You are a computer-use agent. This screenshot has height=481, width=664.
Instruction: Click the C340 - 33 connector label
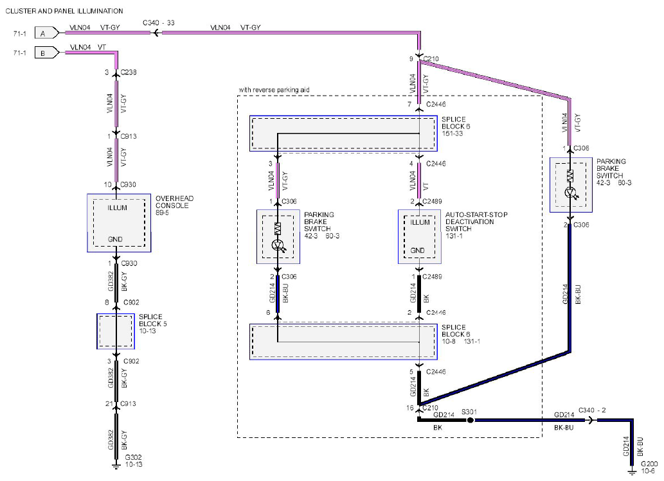coord(158,23)
